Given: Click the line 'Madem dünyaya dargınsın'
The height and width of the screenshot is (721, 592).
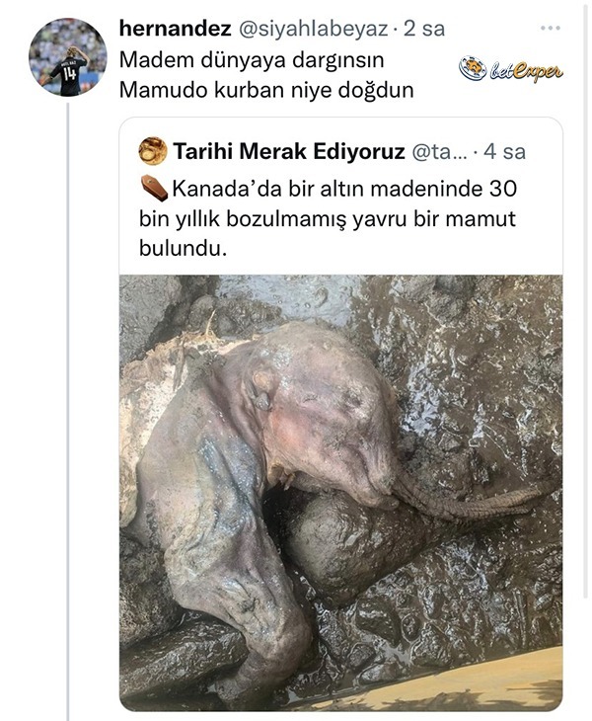Looking at the screenshot, I should coord(252,60).
